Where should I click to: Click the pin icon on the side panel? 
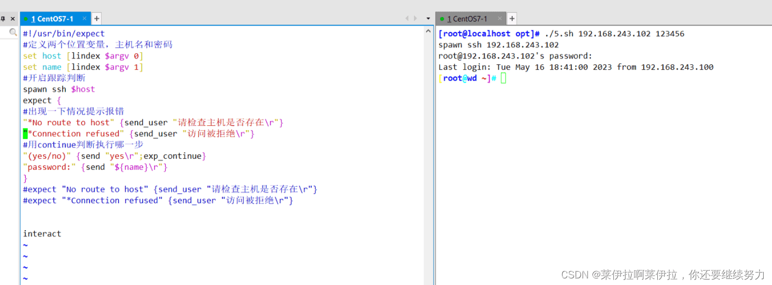click(x=3, y=19)
